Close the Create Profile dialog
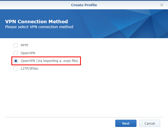 pos(162,5)
